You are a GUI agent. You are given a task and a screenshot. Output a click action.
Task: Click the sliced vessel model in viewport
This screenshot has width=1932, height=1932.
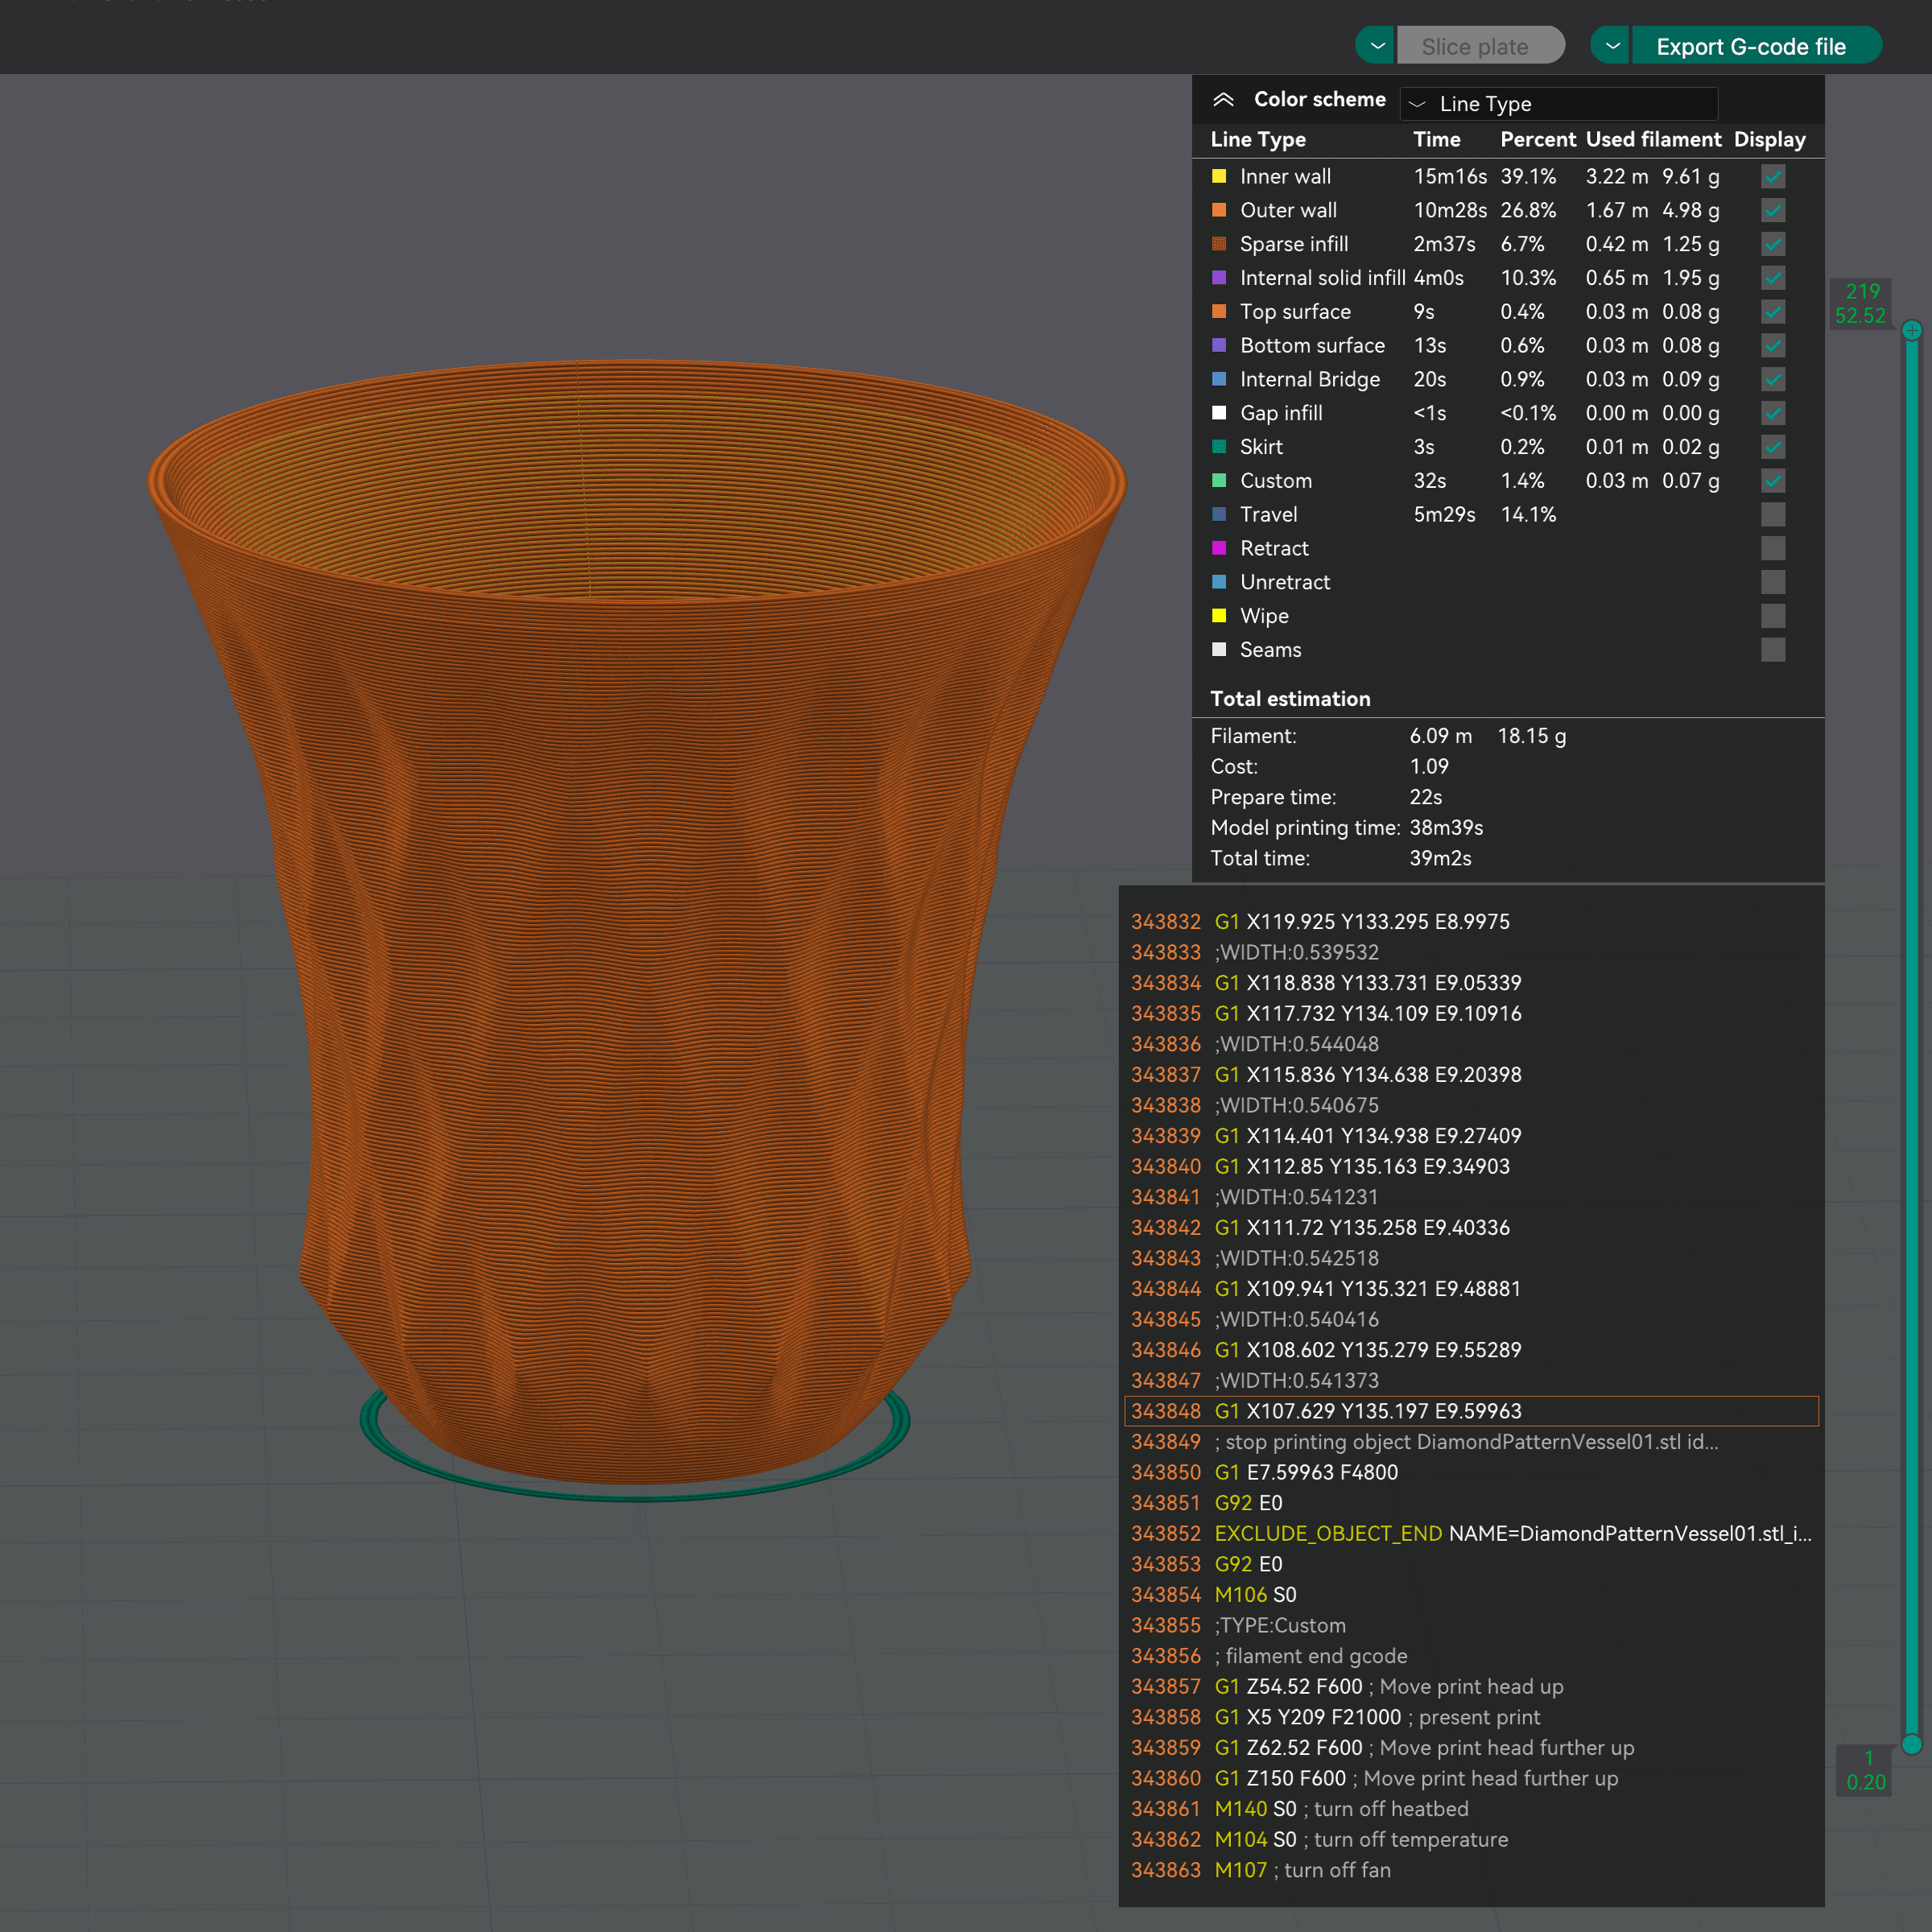pos(637,920)
